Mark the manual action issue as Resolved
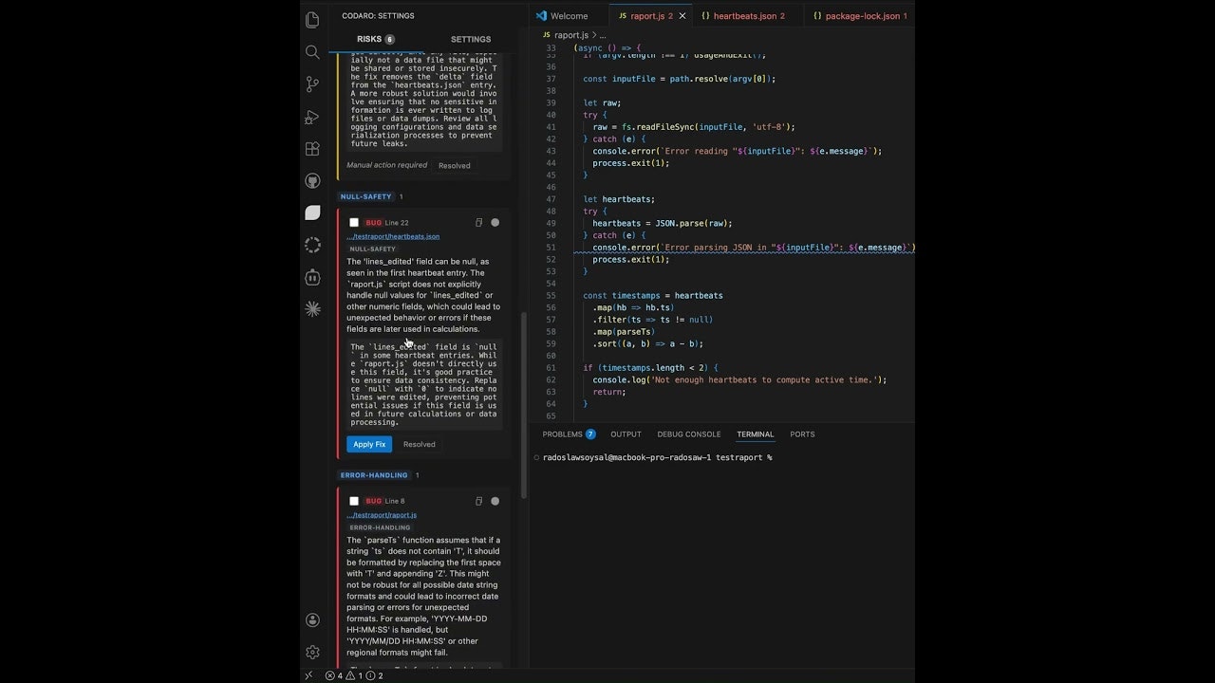The width and height of the screenshot is (1215, 683). tap(454, 165)
